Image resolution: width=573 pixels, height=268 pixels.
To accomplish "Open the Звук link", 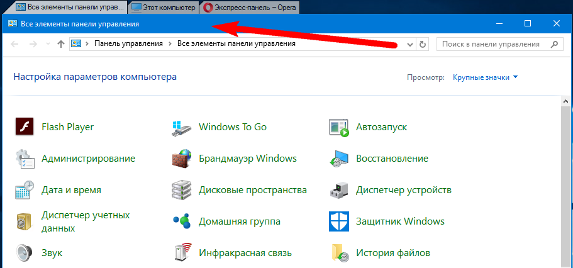I will (x=52, y=253).
